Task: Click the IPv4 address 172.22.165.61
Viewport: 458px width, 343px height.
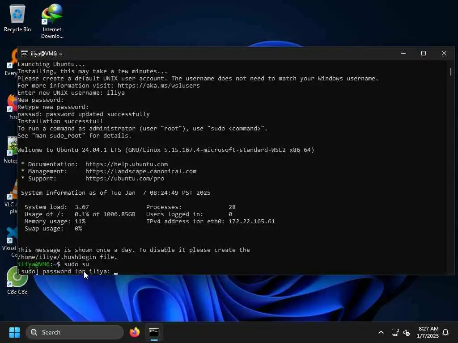Action: (x=251, y=222)
